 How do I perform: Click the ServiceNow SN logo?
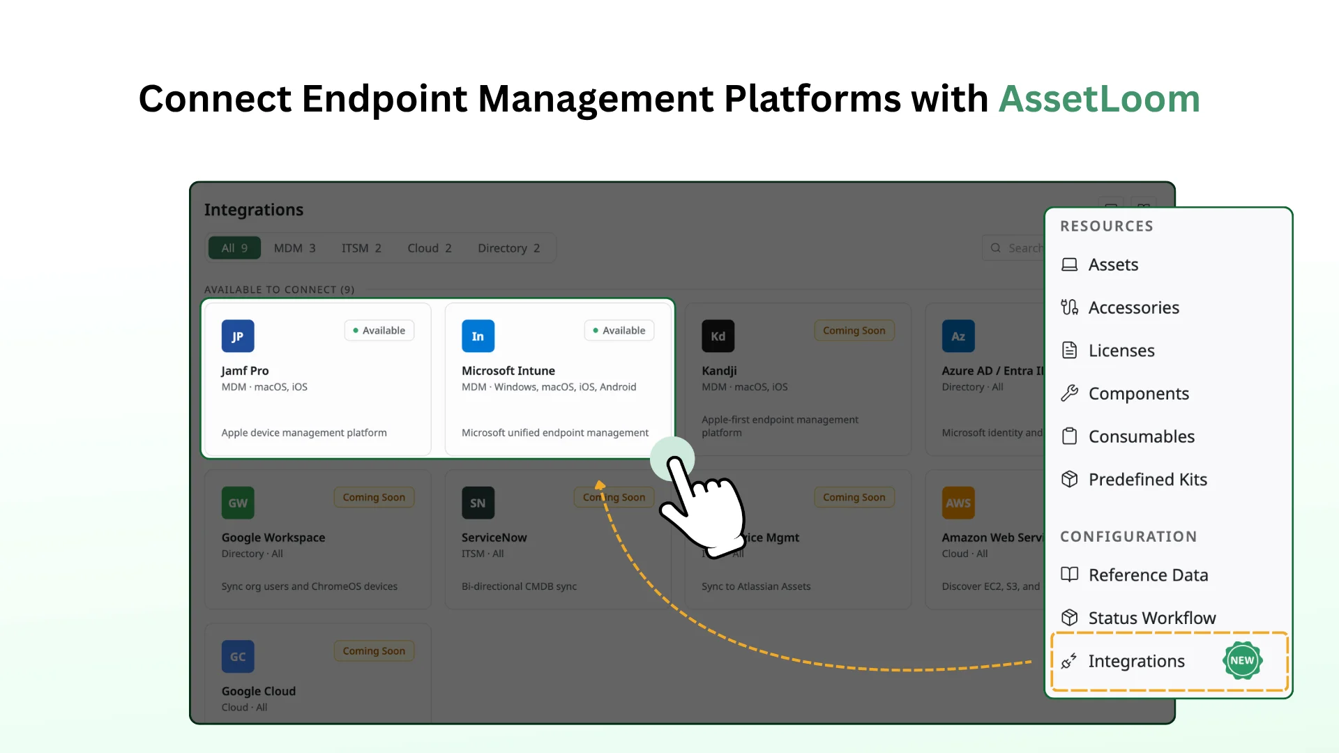click(x=478, y=503)
